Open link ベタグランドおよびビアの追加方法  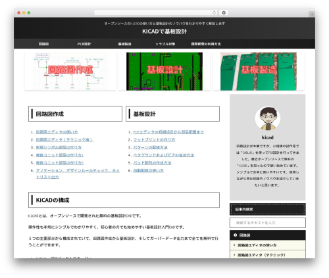click(164, 155)
